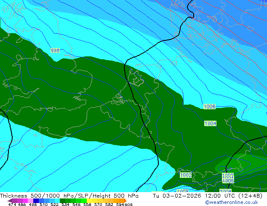Click the bright green legend swatch before 558
The width and height of the screenshot is (267, 206).
pos(84,201)
